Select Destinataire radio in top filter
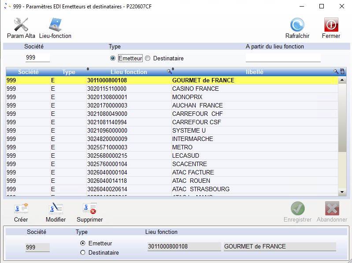352x263 pixels. click(148, 58)
